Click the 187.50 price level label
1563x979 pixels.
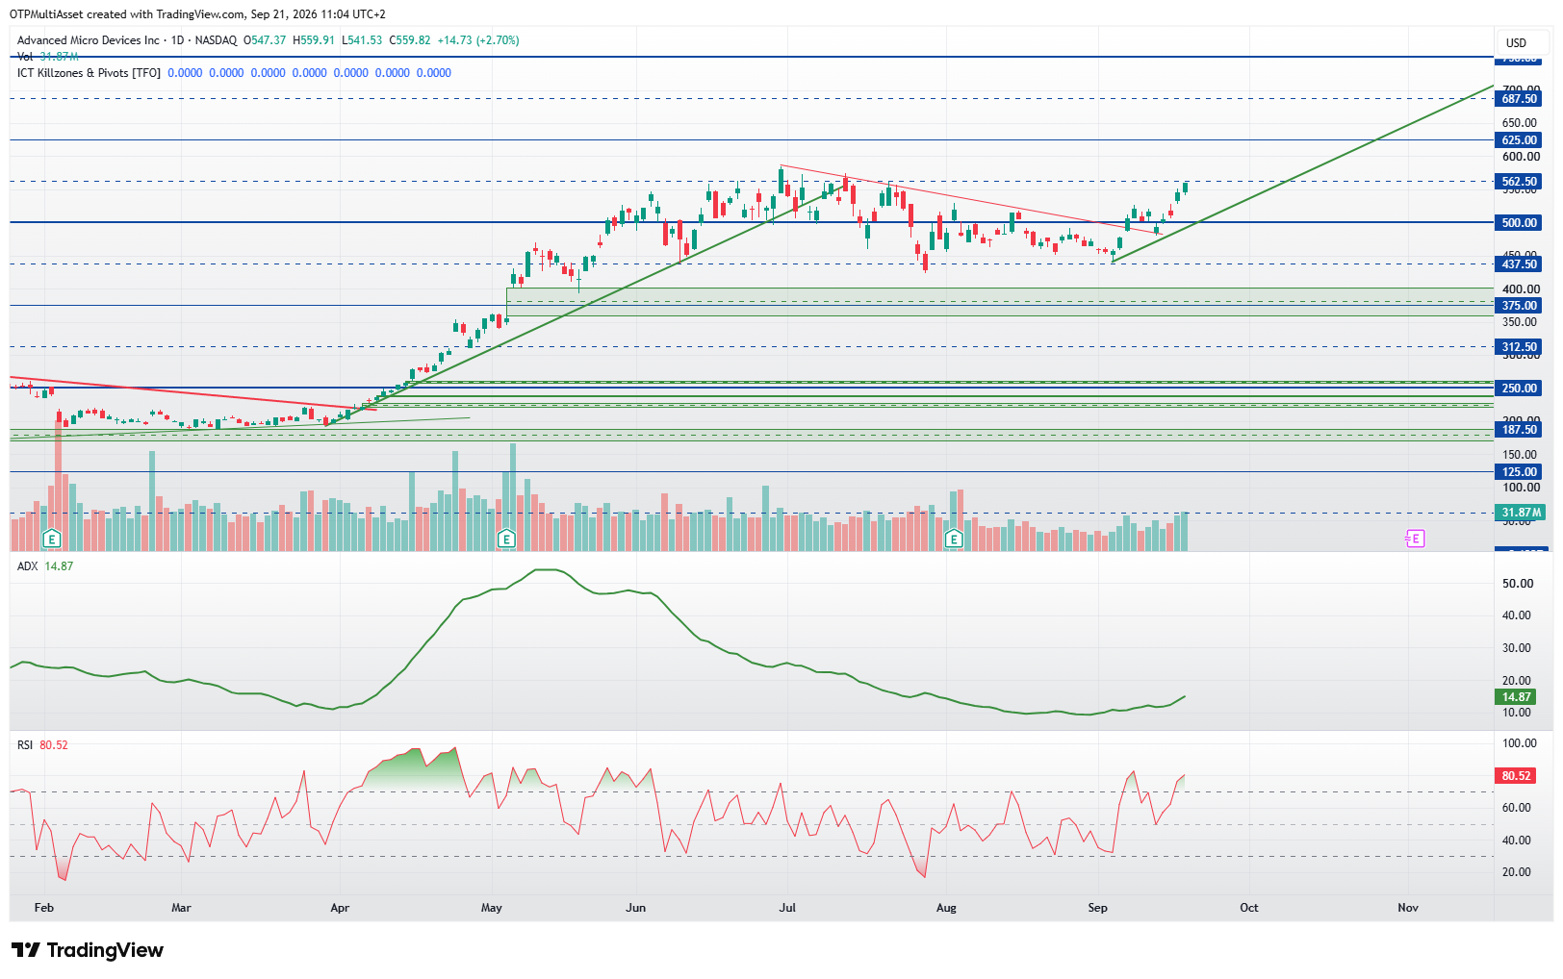pyautogui.click(x=1520, y=430)
